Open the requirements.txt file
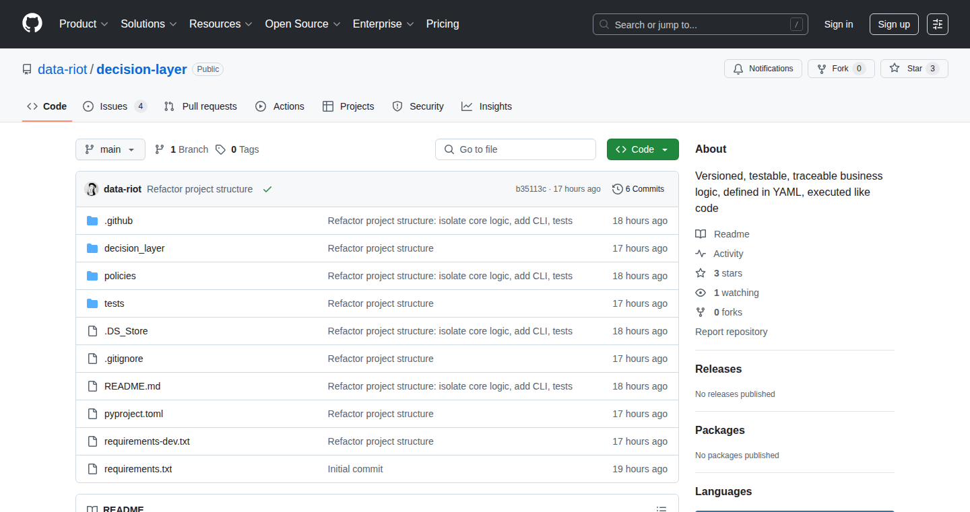970x512 pixels. tap(138, 469)
